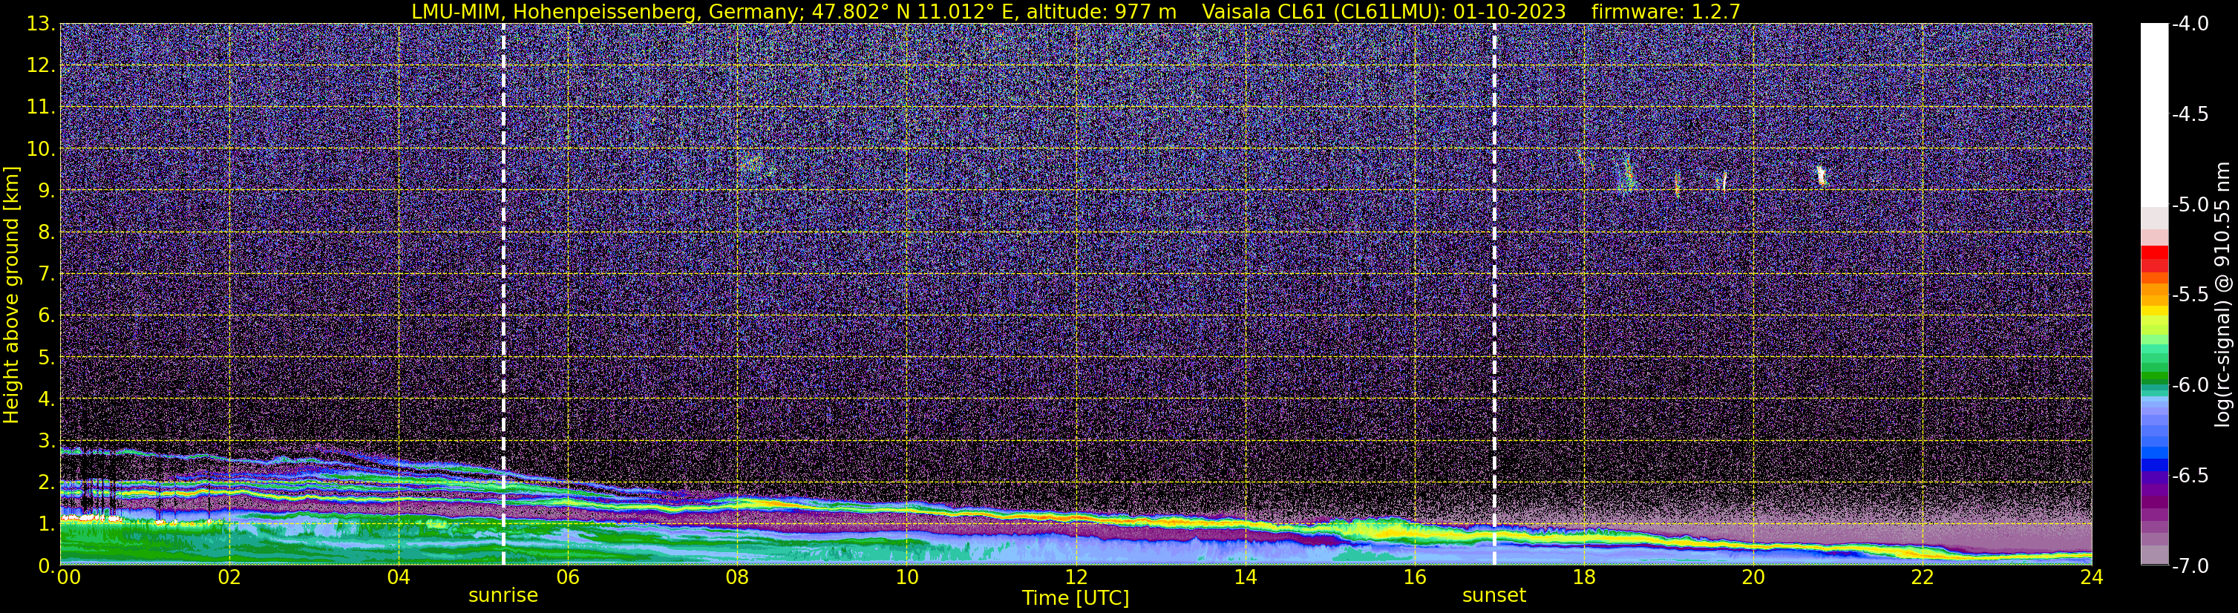
Task: Click the '11.' height axis tick label
Action: coord(41,107)
